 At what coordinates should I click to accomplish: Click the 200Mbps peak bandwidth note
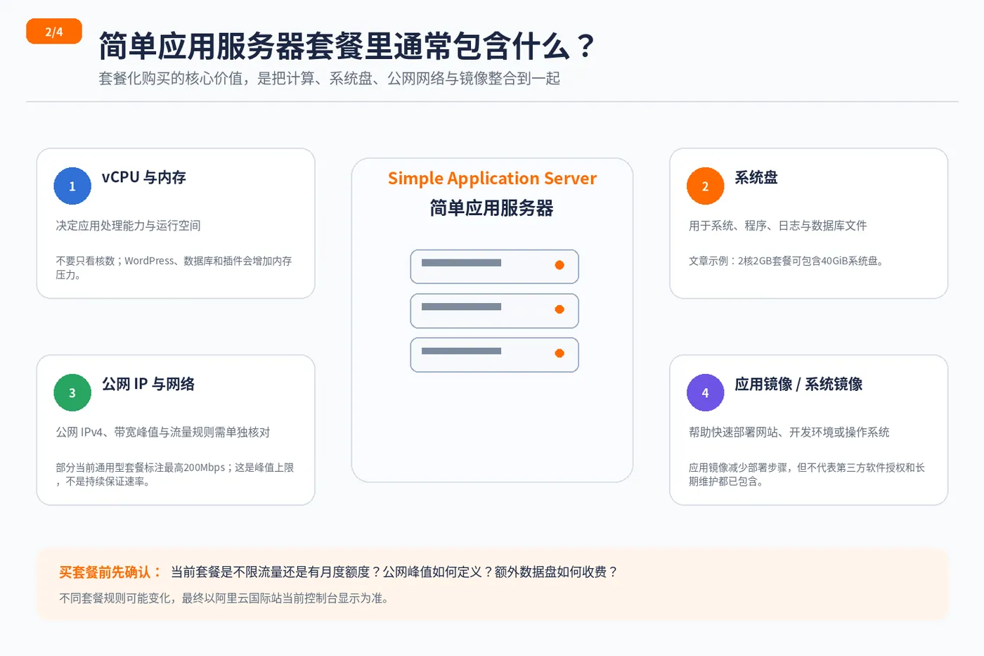[x=175, y=475]
